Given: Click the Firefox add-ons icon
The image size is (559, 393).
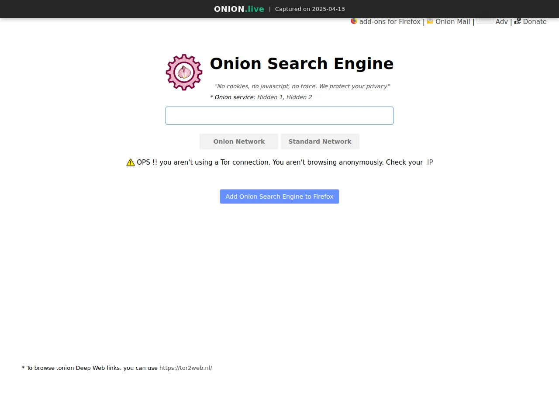Looking at the screenshot, I should pyautogui.click(x=354, y=21).
